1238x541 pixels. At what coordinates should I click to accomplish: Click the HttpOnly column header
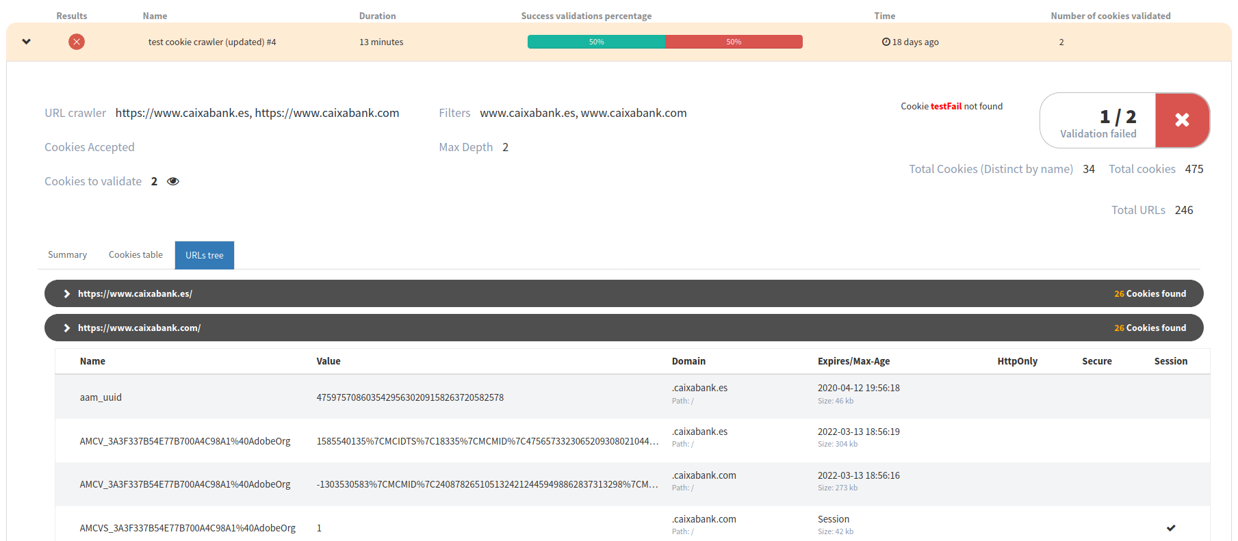1017,361
